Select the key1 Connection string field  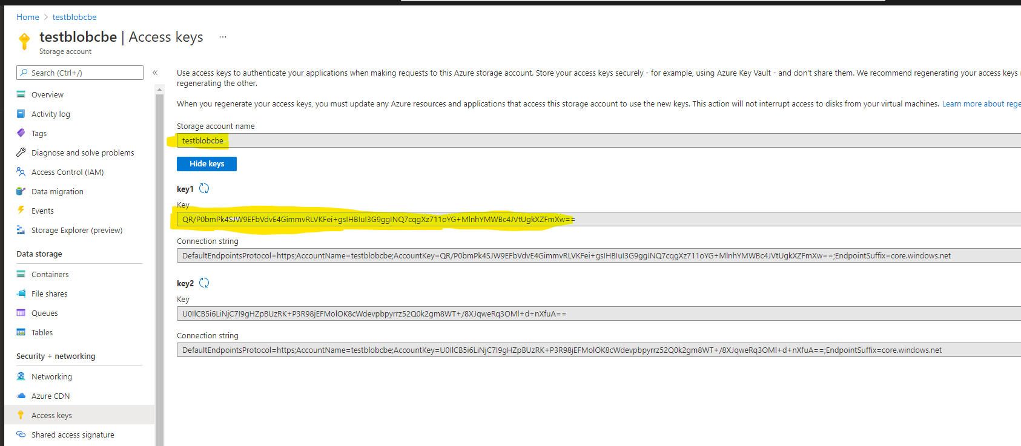(x=566, y=256)
